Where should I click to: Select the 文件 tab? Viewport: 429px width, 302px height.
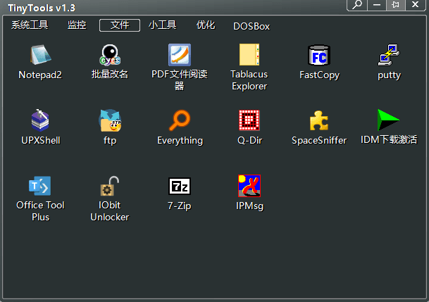(120, 25)
